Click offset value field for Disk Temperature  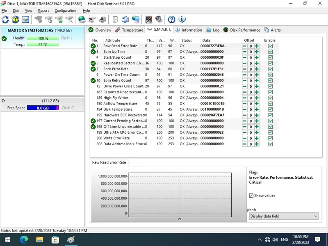coord(251,109)
